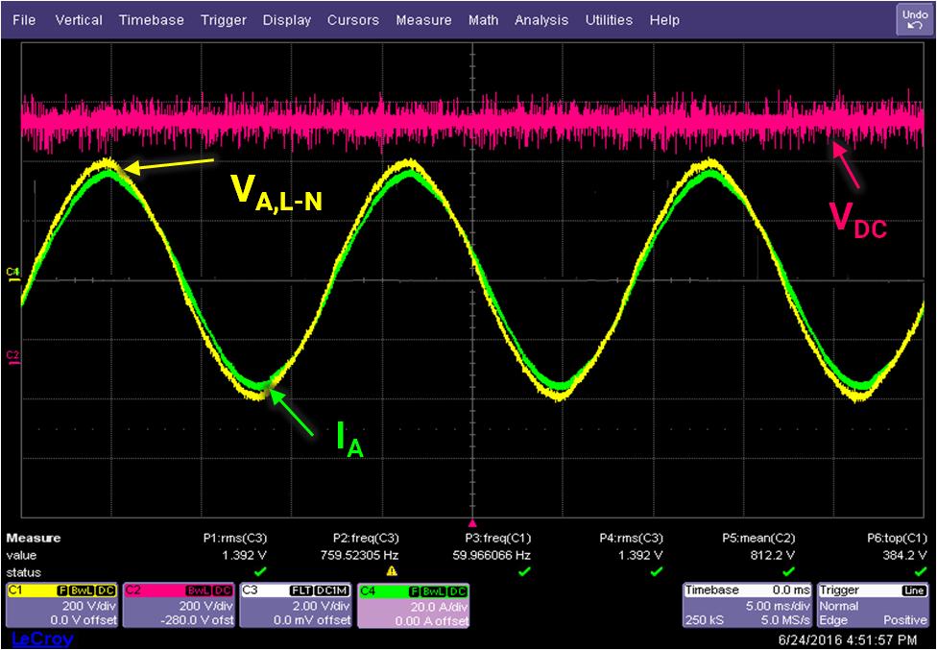Click the C3 FLT filter badge

pos(301,590)
